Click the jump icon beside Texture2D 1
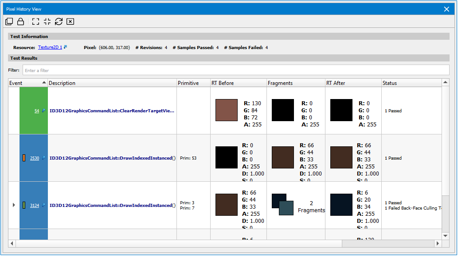Image resolution: width=458 pixels, height=256 pixels. (x=66, y=47)
